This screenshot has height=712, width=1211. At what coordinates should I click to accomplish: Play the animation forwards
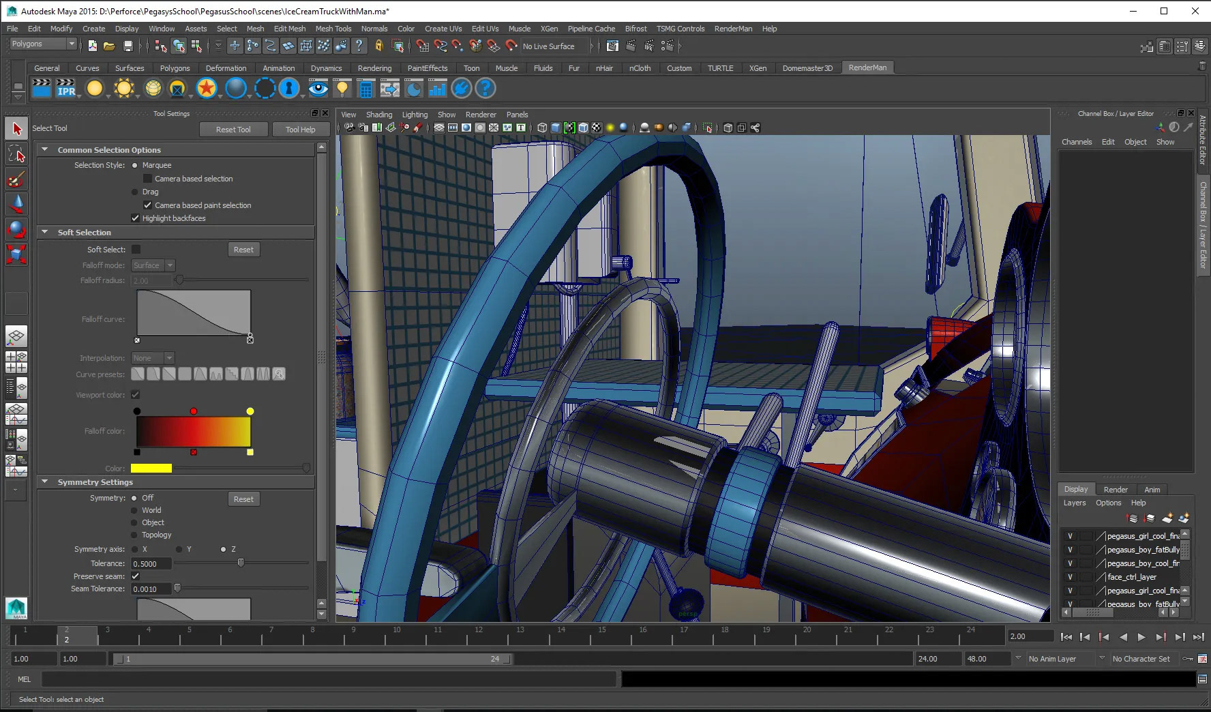coord(1141,637)
